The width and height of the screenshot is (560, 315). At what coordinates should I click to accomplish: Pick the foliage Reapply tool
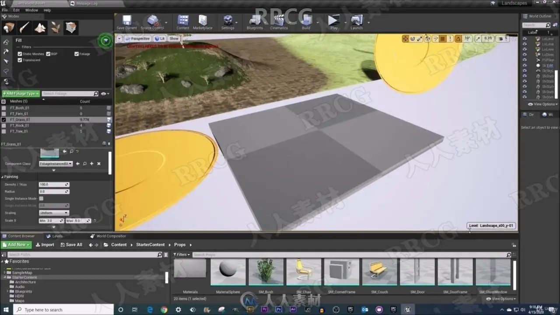[x=6, y=52]
